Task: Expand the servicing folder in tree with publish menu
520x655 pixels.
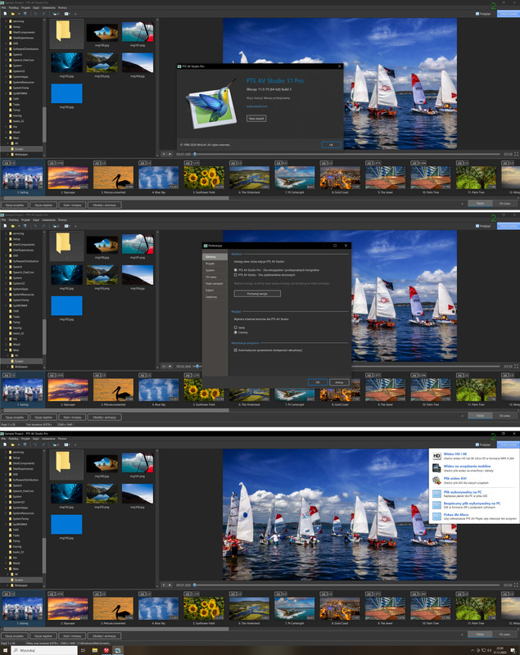Action: coord(6,452)
